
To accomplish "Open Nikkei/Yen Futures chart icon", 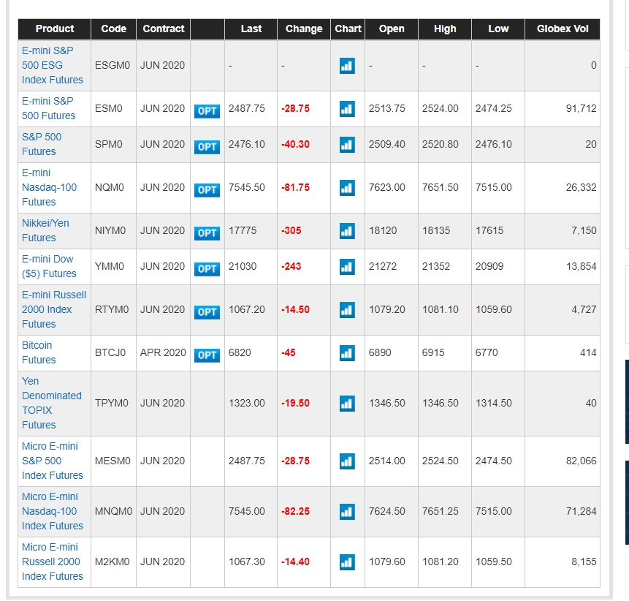I will click(x=347, y=231).
